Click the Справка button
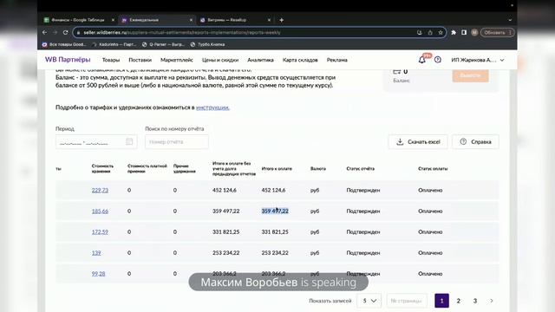The image size is (555, 312). click(476, 142)
